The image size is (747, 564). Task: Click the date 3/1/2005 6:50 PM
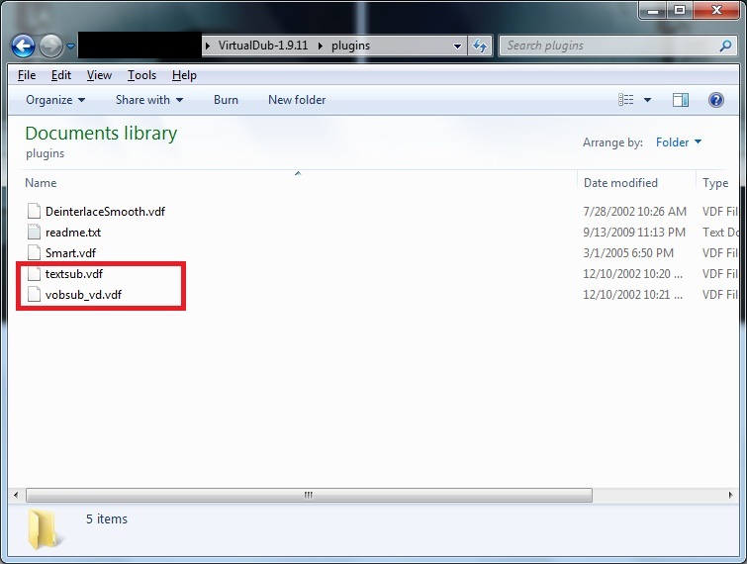[x=628, y=253]
